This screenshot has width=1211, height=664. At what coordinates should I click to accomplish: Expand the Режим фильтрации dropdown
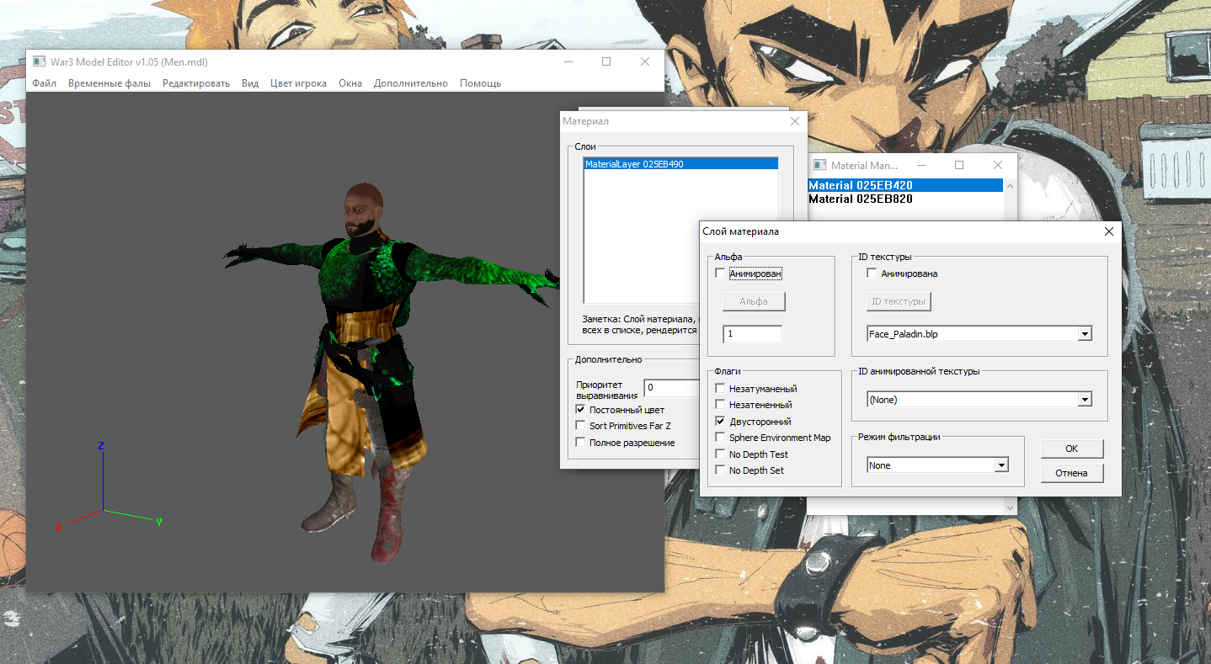point(1000,465)
